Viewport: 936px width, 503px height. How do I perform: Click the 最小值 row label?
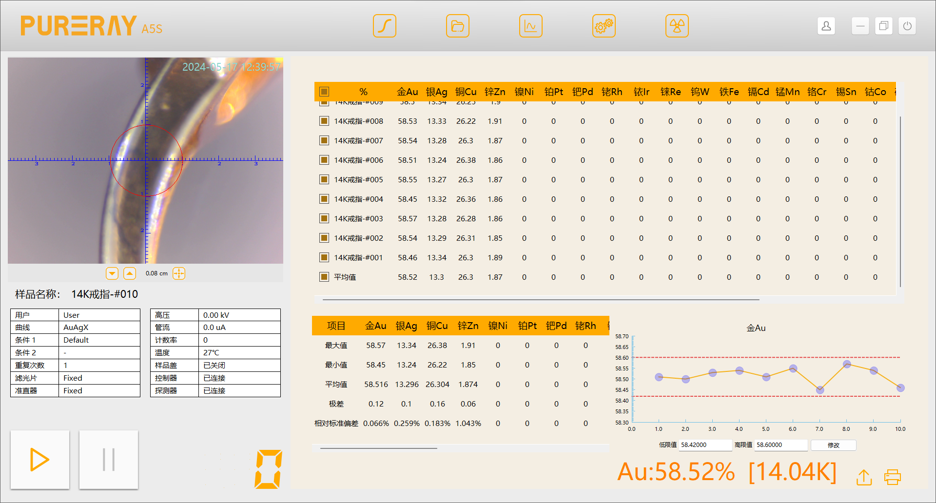tap(336, 365)
